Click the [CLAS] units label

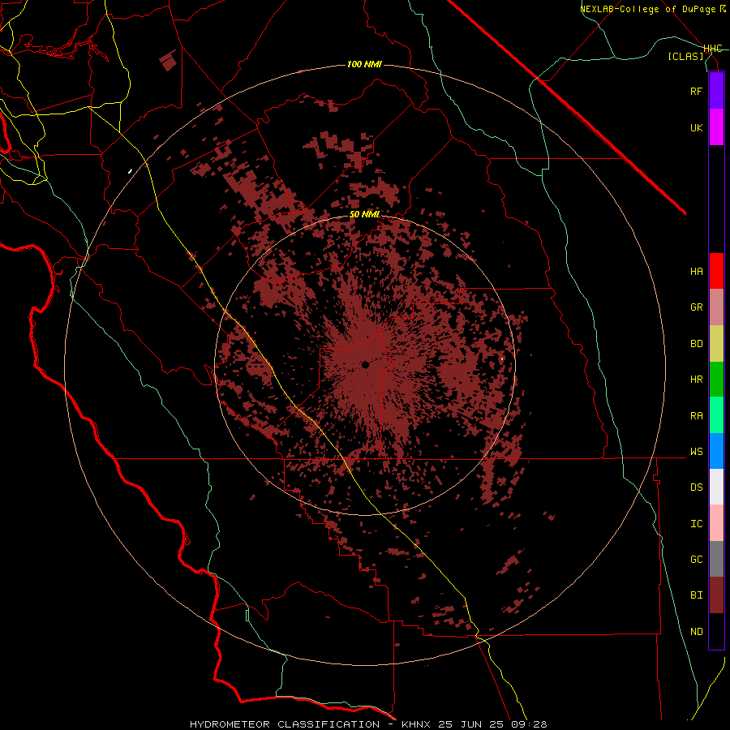[x=685, y=56]
